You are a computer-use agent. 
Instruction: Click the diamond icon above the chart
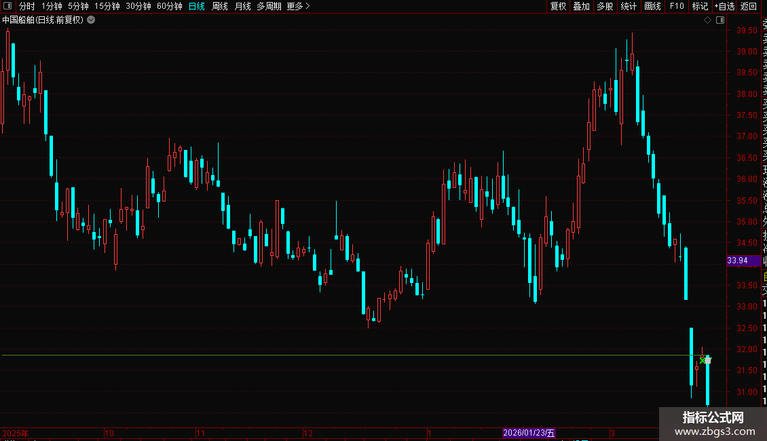pyautogui.click(x=708, y=20)
